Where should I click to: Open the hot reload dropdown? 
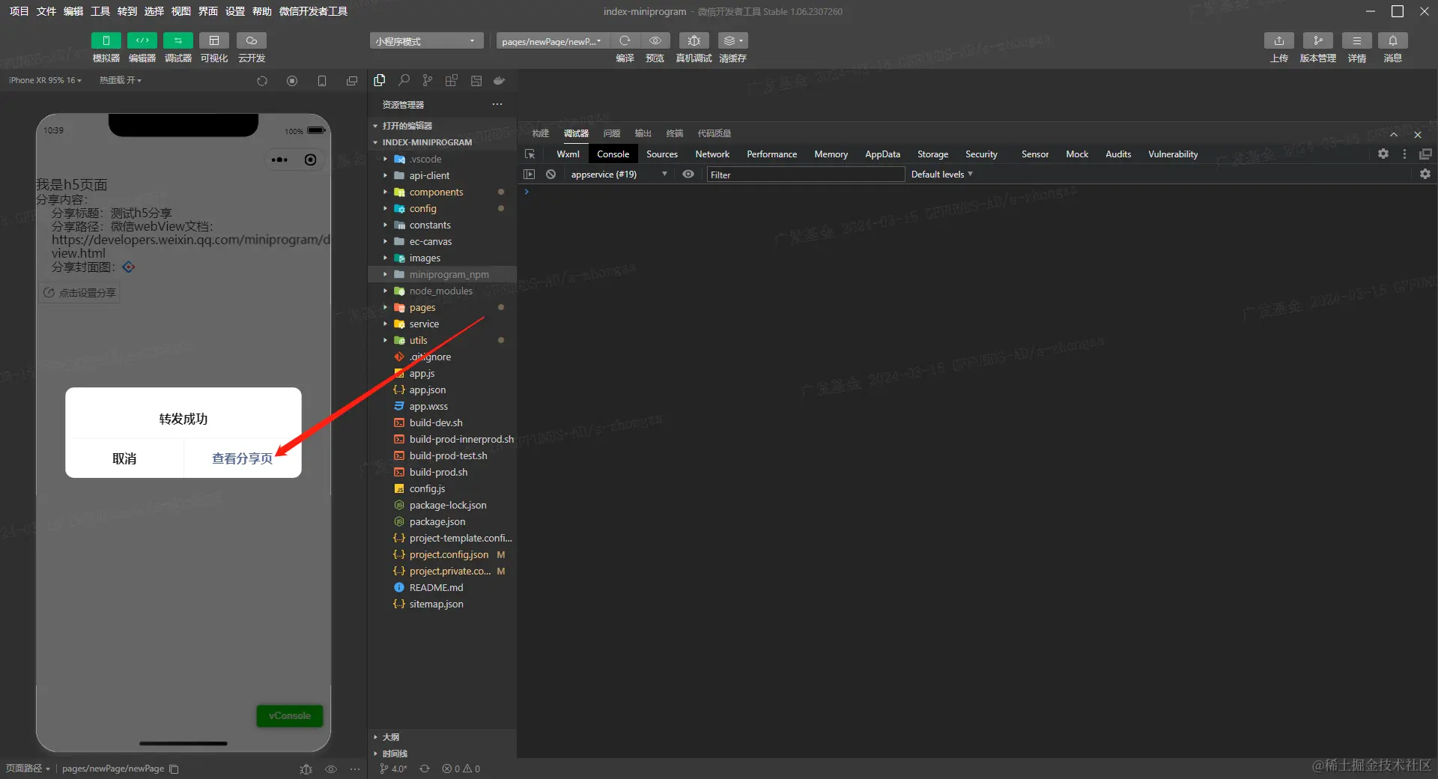pos(120,80)
